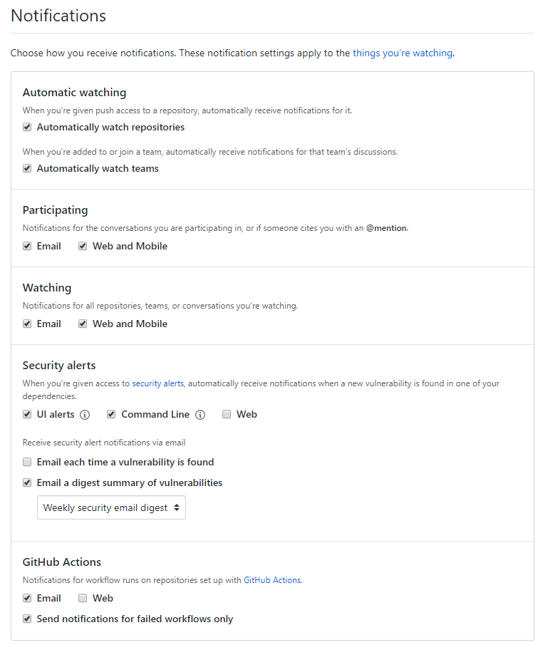Toggle Automatically watch teams checkbox
The width and height of the screenshot is (543, 645).
tap(27, 169)
